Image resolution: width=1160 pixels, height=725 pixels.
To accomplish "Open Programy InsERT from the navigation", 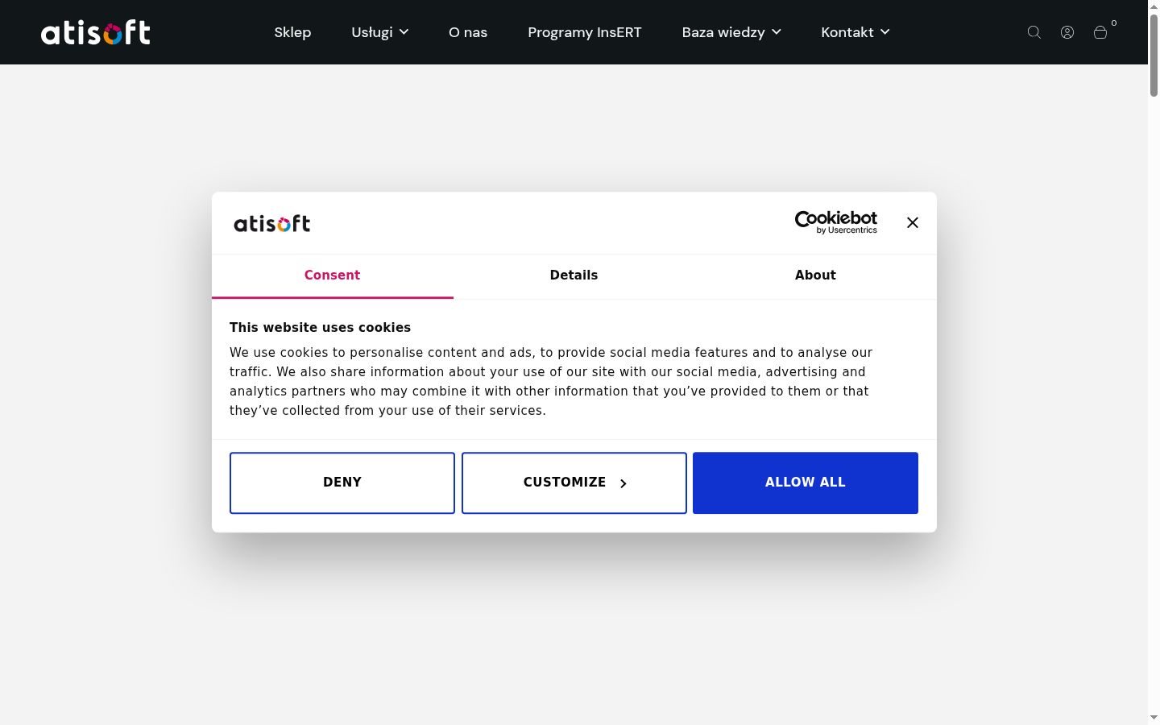I will point(585,32).
